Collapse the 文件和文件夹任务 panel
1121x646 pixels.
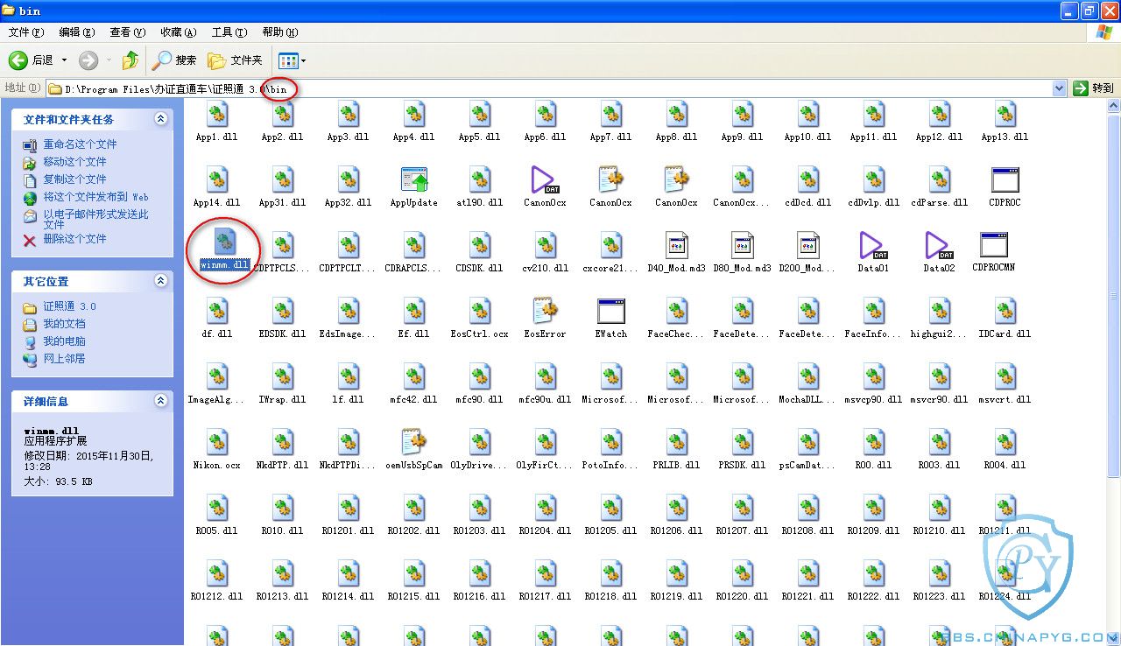(160, 119)
